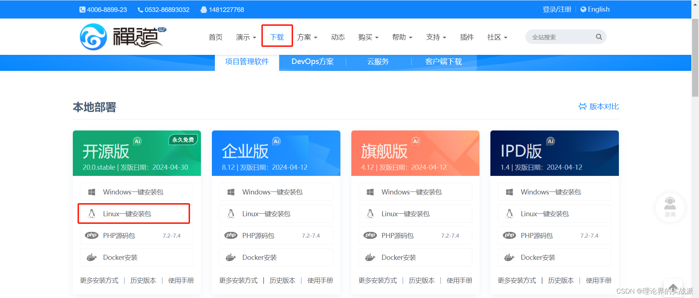
Task: Click the PHP icon in the 开源版 card
Action: pyautogui.click(x=92, y=235)
